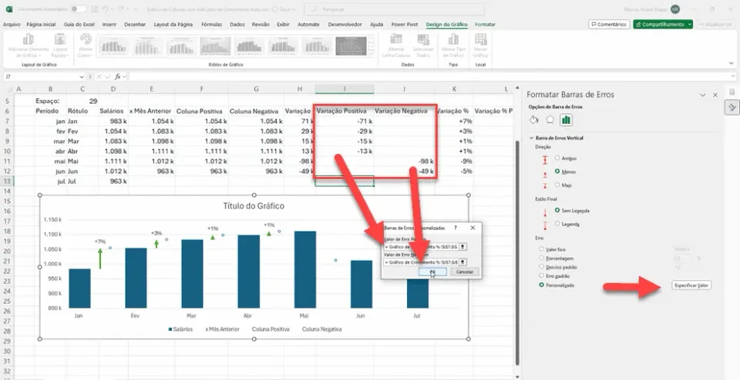Open the Página Inicial tab
This screenshot has width=740, height=380.
[41, 25]
